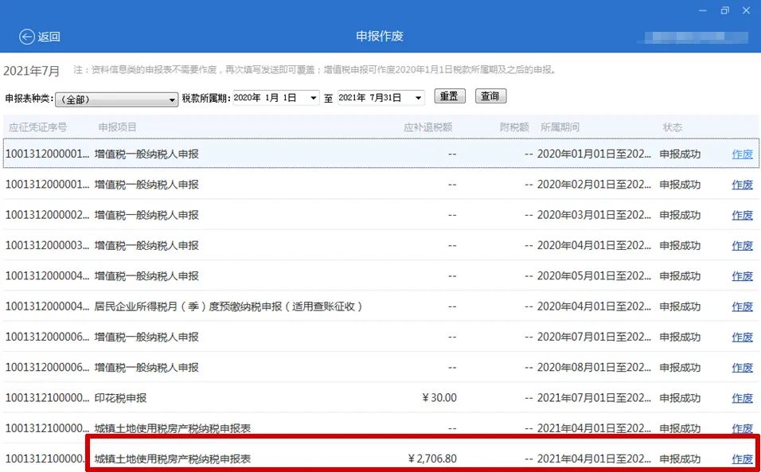Click the 2020年07月01日 period cell
The width and height of the screenshot is (761, 472).
594,337
